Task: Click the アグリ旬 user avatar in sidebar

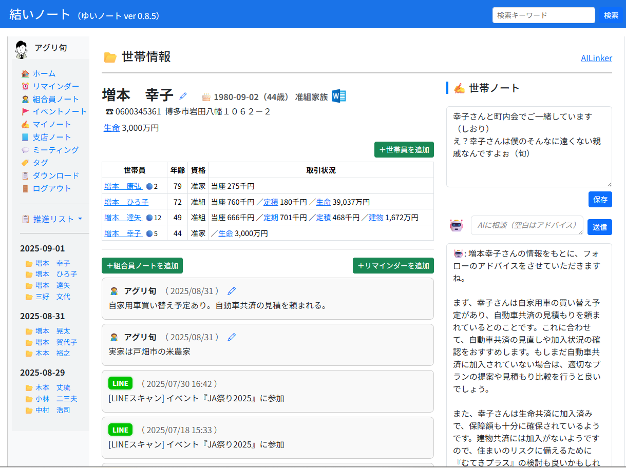Action: pos(21,49)
